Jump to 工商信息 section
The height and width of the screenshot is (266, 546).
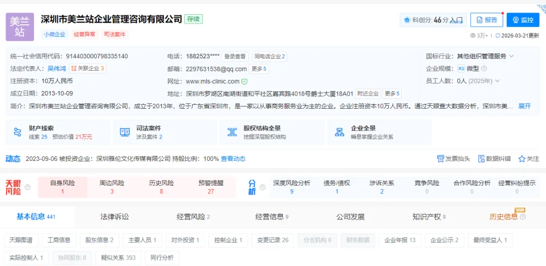[59, 240]
